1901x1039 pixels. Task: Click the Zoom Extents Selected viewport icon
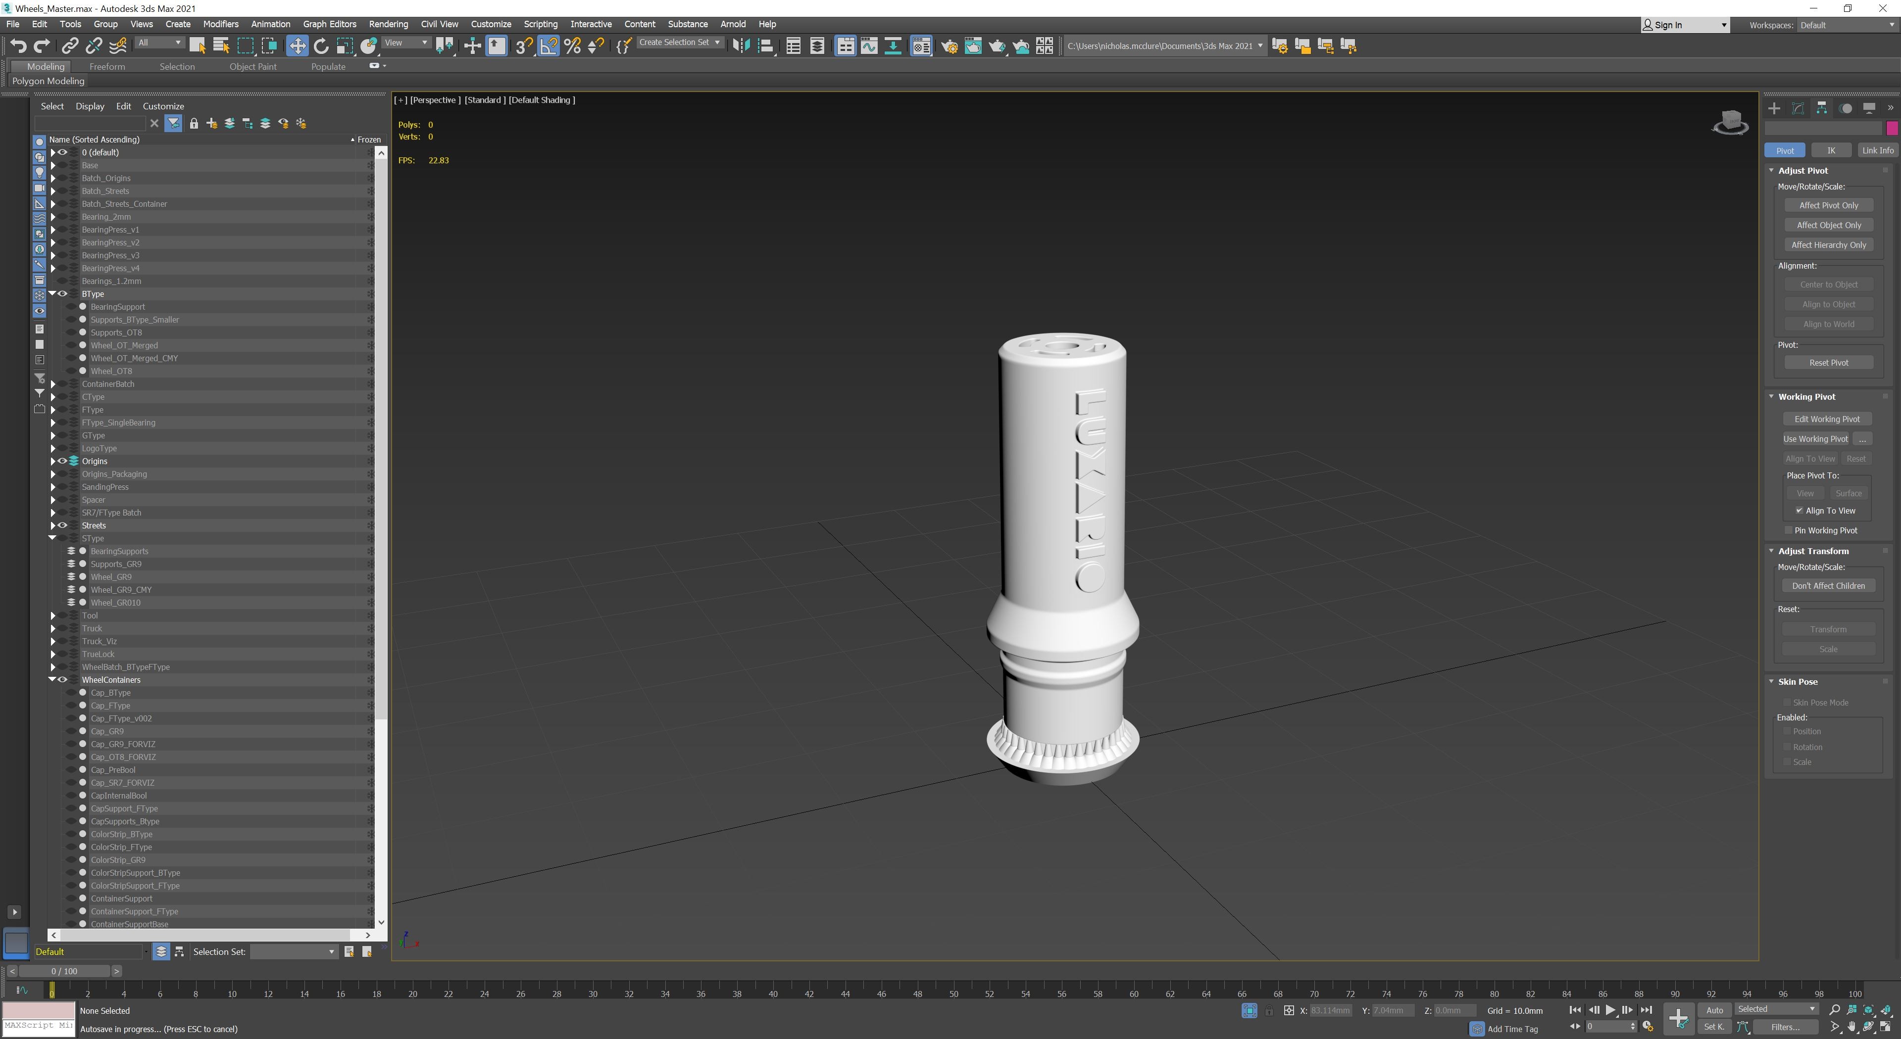[1868, 1010]
